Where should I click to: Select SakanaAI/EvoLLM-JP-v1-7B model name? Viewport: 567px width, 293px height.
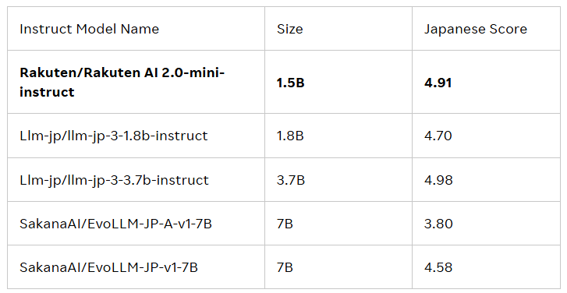coord(108,267)
